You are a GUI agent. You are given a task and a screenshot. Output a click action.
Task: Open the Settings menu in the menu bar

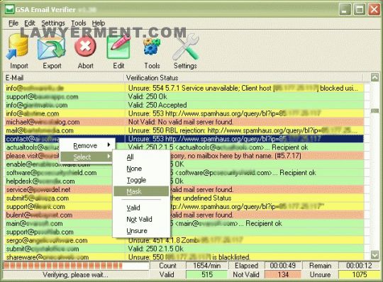pyautogui.click(x=53, y=23)
